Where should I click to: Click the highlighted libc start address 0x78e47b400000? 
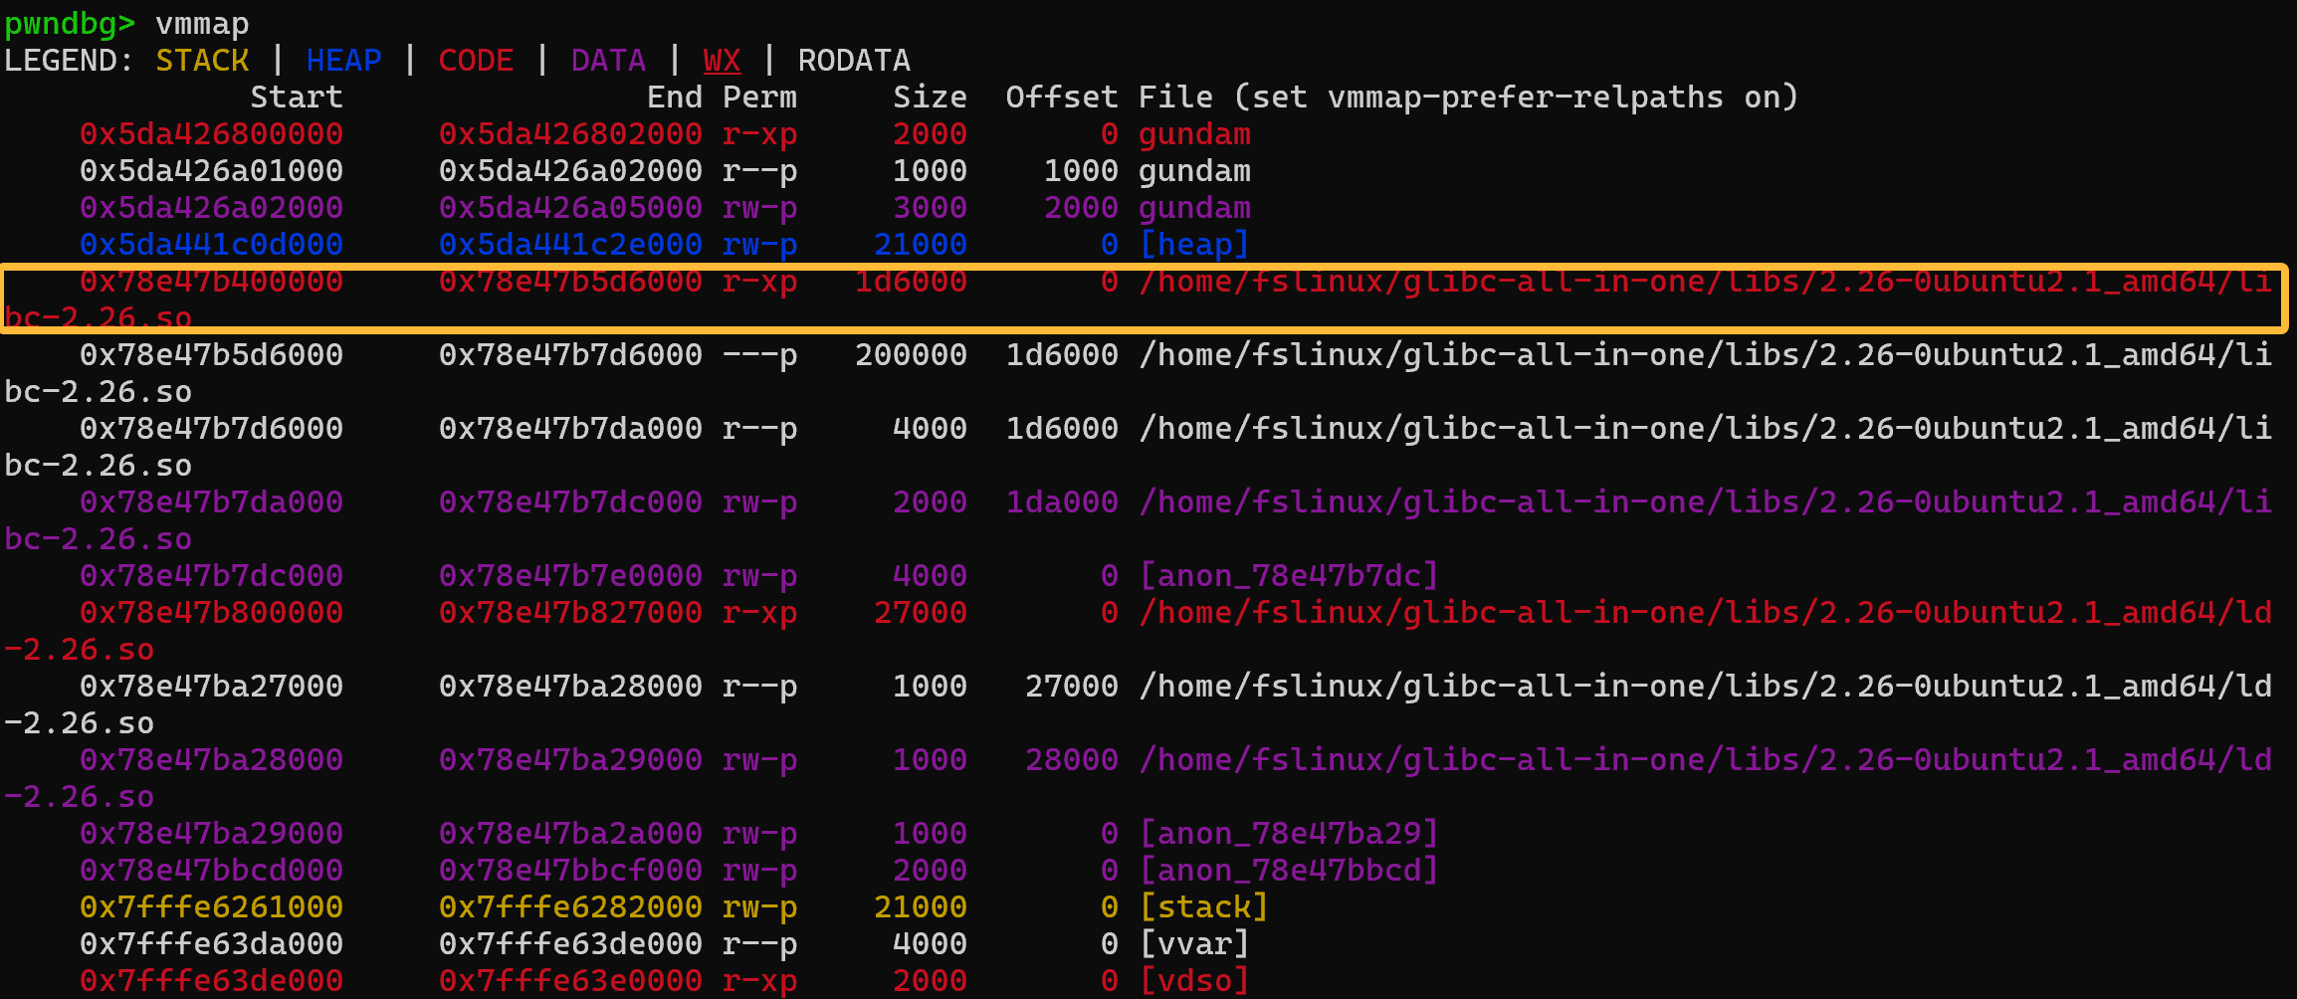click(211, 282)
